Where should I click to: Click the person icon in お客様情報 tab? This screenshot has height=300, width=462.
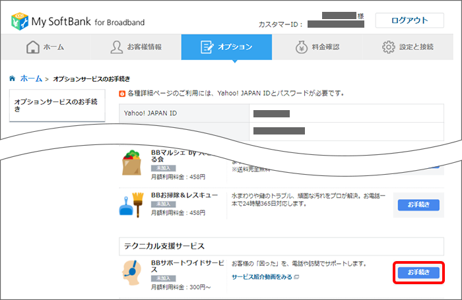(117, 47)
